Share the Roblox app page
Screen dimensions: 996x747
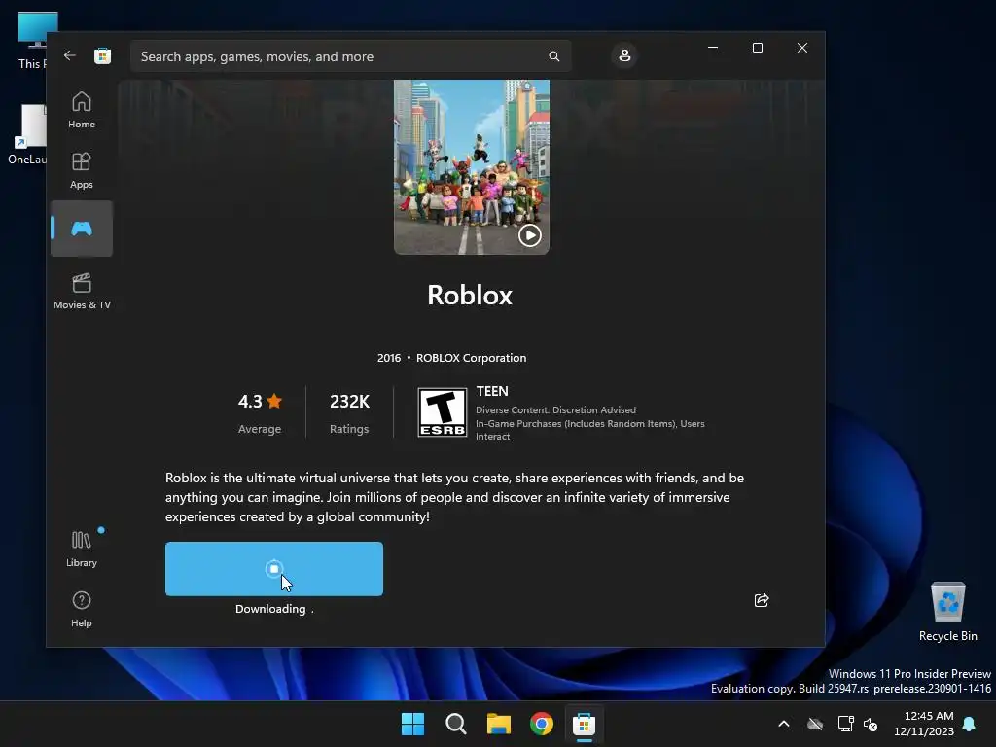[x=761, y=600]
